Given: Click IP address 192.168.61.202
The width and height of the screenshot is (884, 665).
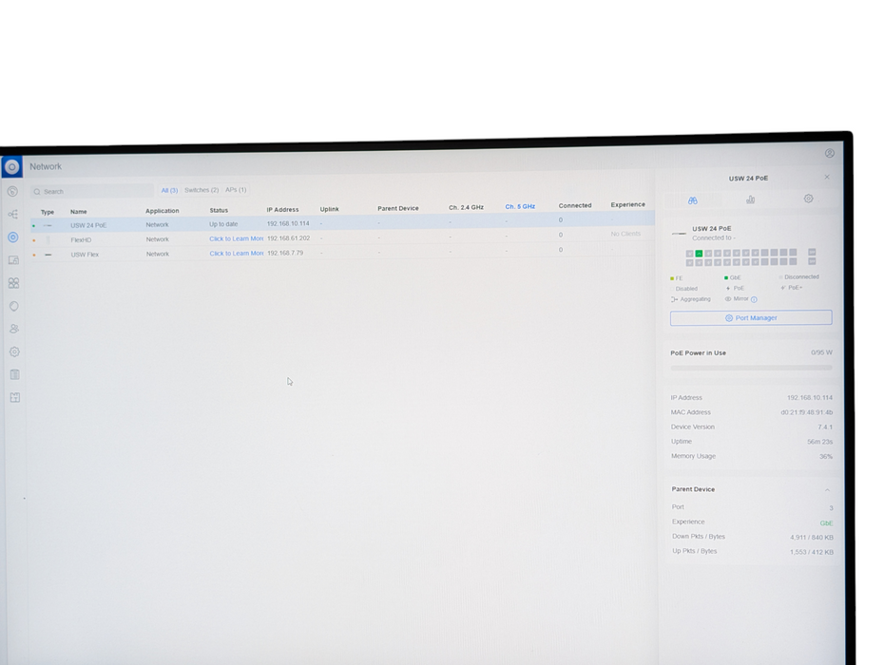Looking at the screenshot, I should pyautogui.click(x=288, y=238).
